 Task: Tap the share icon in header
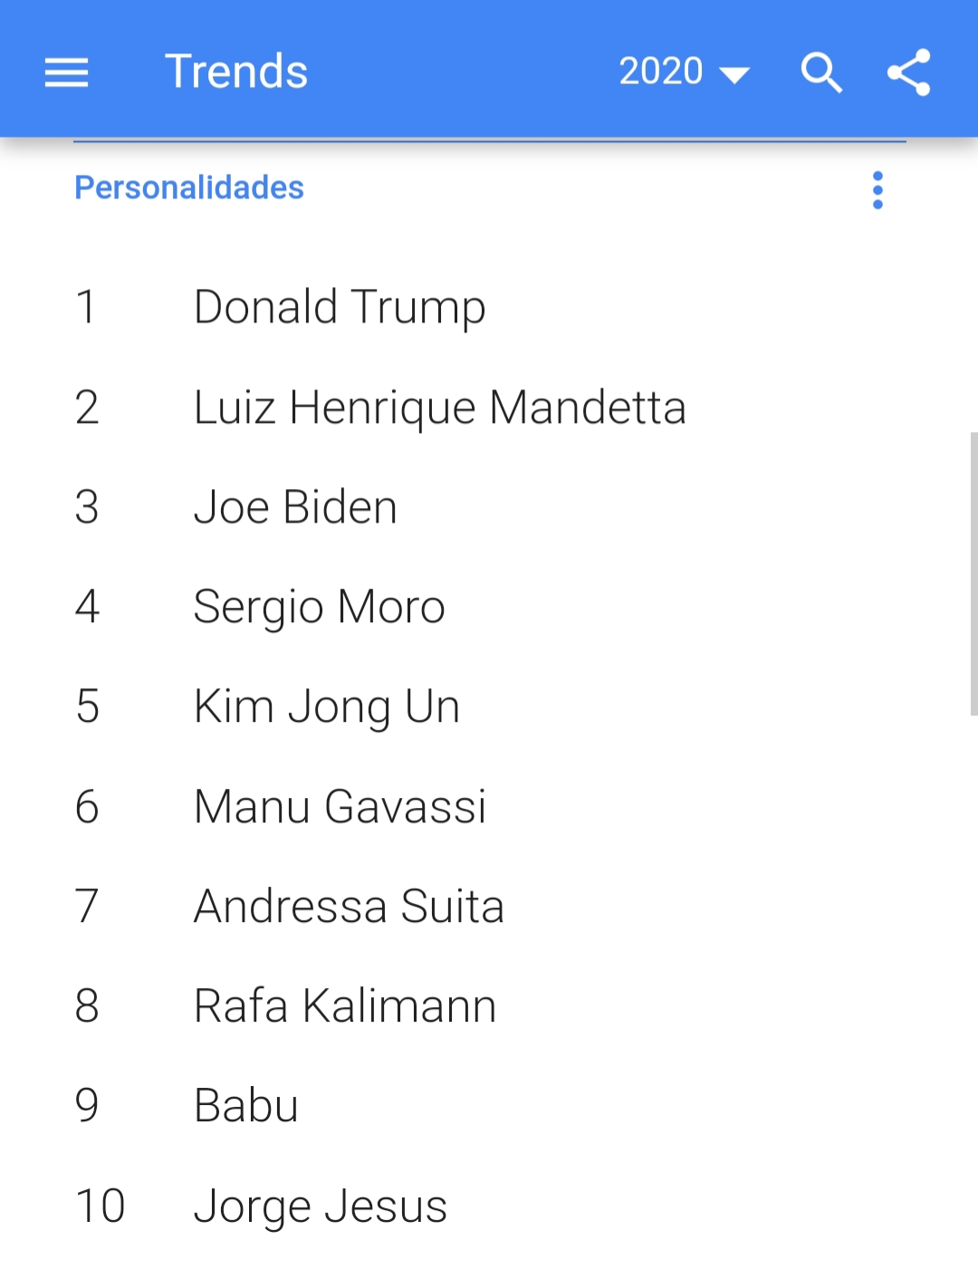click(908, 72)
